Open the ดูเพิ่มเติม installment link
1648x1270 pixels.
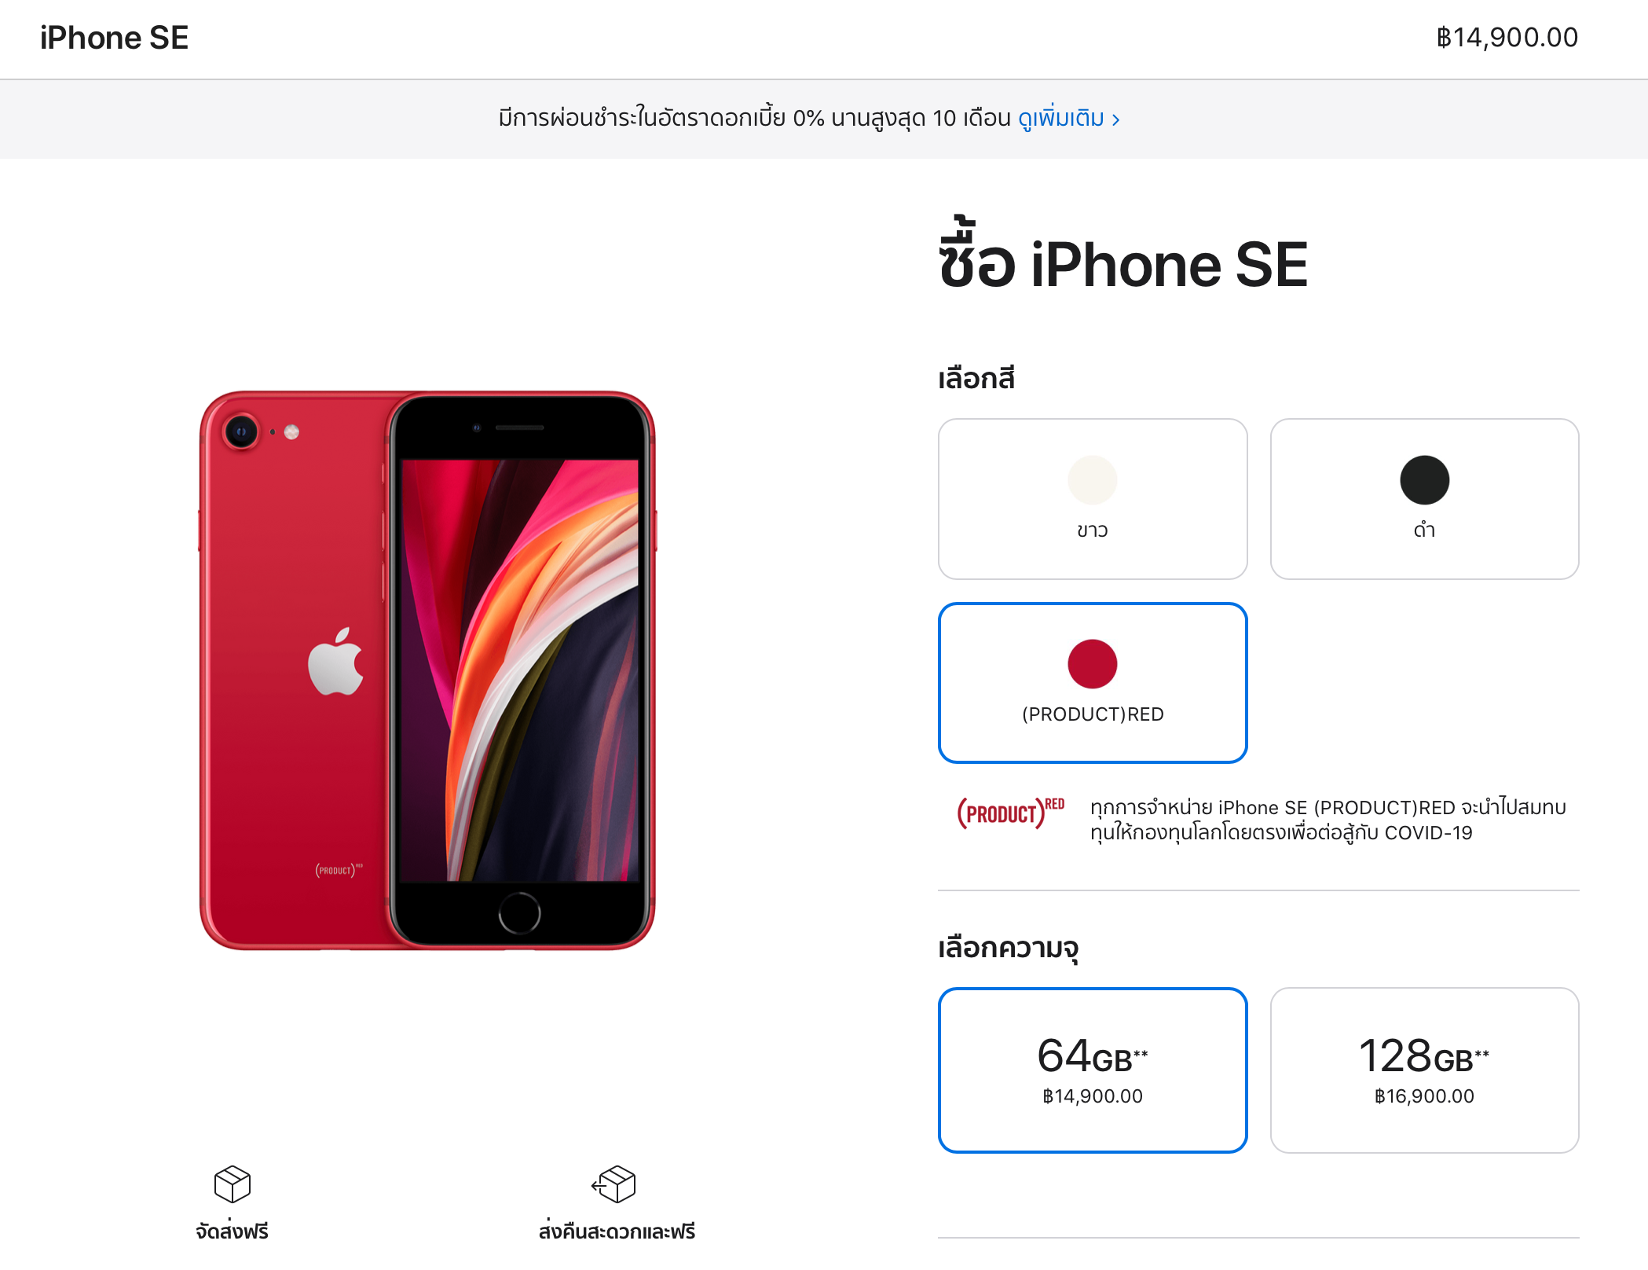pyautogui.click(x=1060, y=118)
